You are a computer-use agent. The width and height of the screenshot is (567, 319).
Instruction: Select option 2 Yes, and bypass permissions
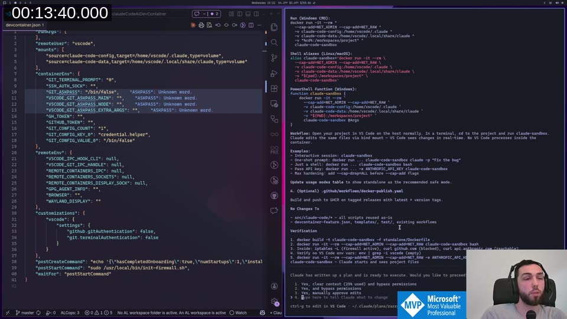point(328,288)
